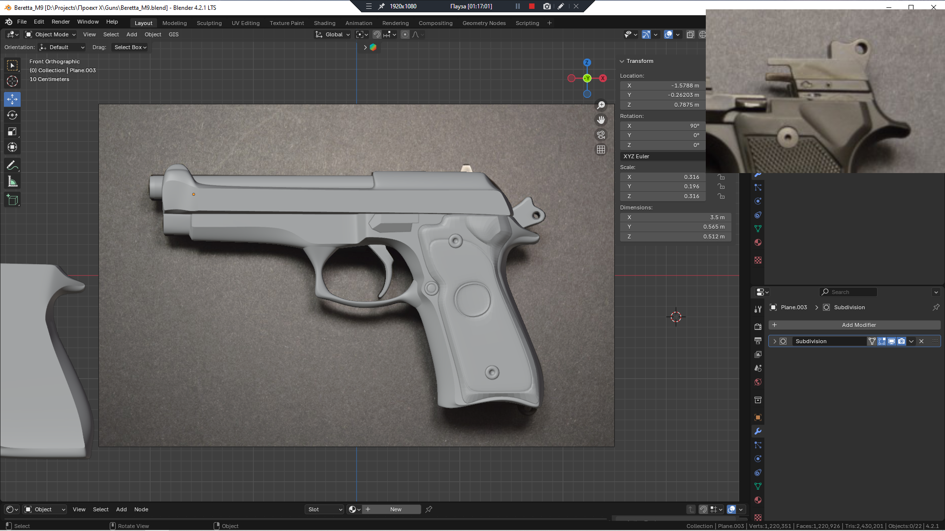Click the Add Modifier button

click(x=854, y=325)
